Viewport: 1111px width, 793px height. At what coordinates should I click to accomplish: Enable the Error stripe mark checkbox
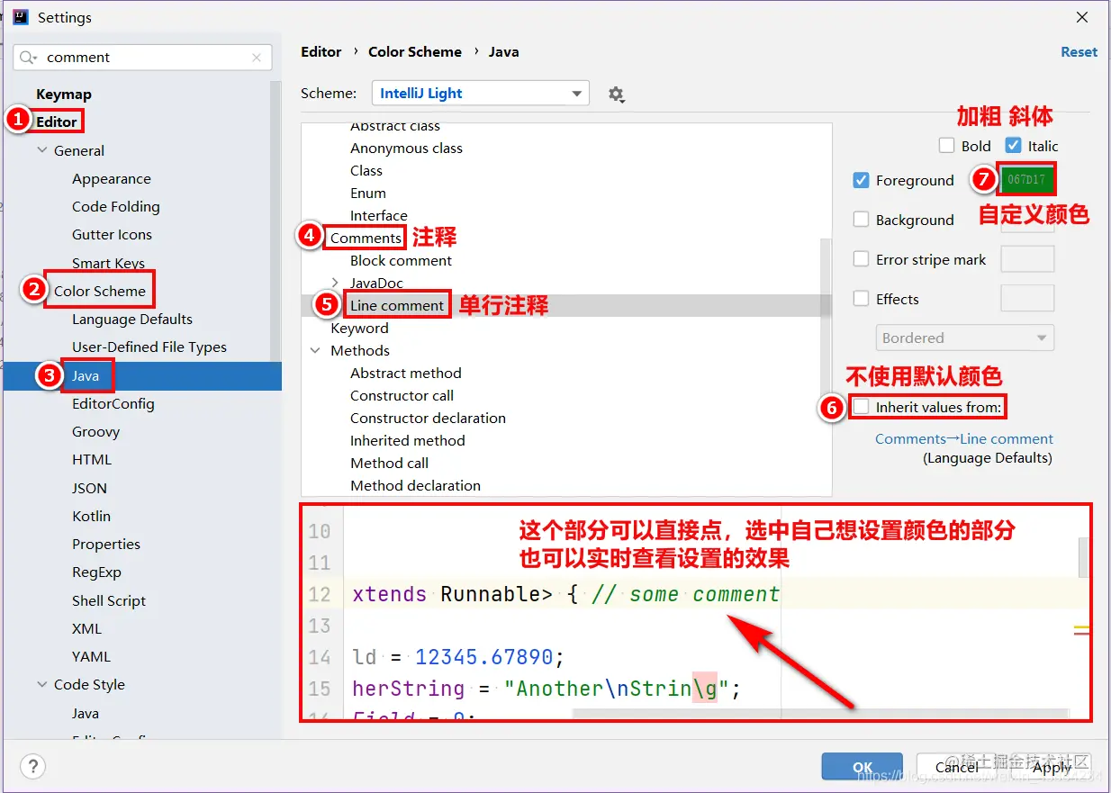[861, 259]
